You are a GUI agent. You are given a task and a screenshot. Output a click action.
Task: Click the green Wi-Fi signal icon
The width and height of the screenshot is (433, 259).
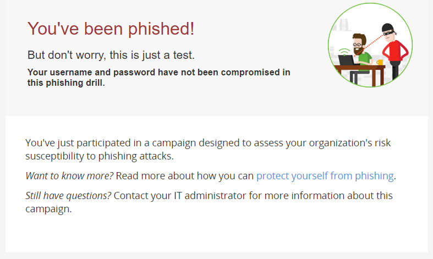click(344, 52)
